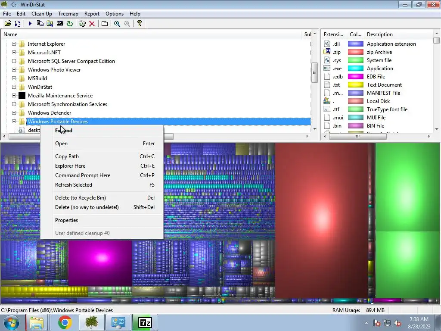Click the Open folder toolbar icon
441x331 pixels.
8,24
